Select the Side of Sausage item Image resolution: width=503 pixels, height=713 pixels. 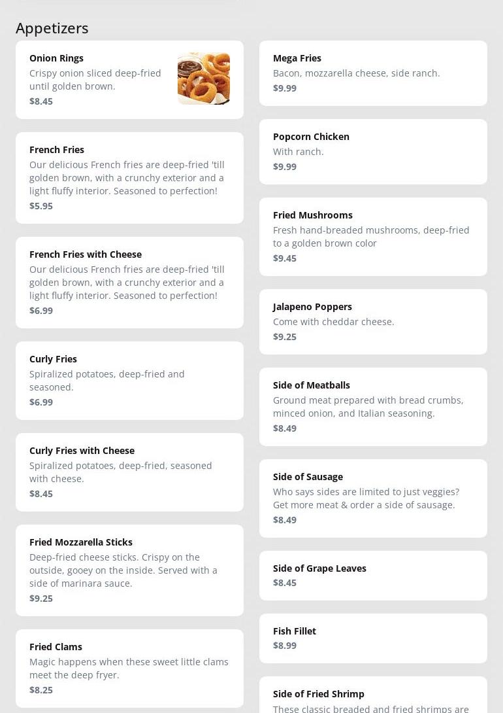(373, 498)
